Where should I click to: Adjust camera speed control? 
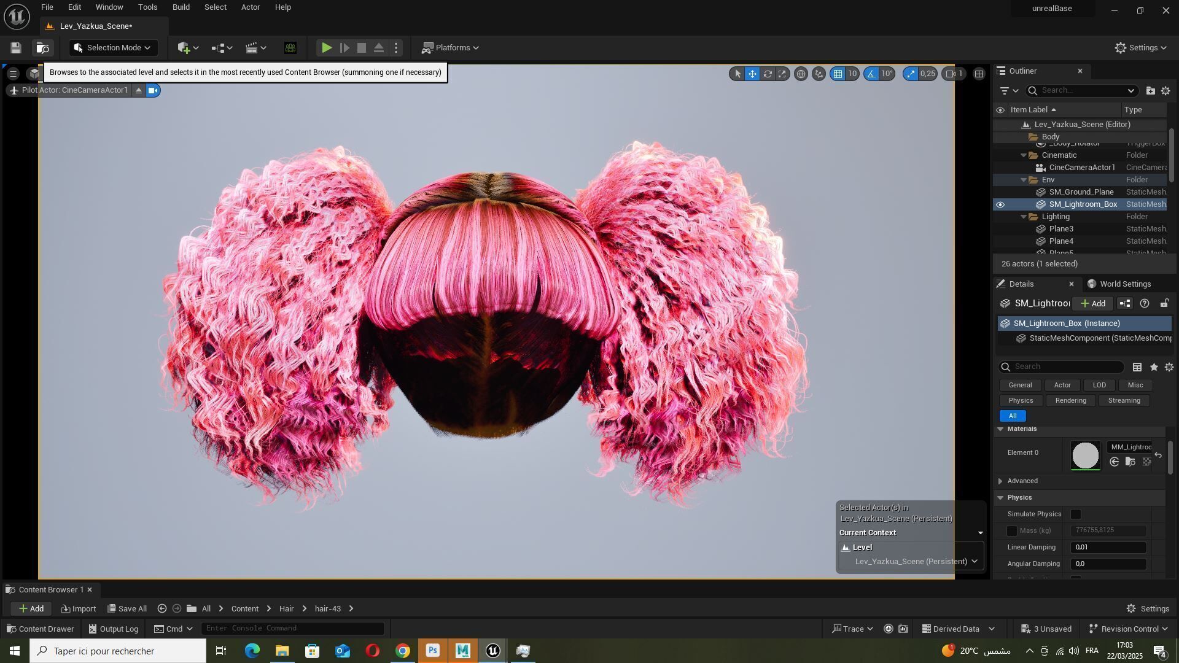955,74
